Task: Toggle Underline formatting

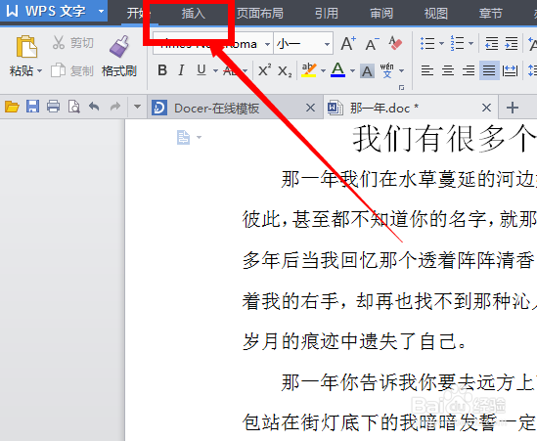Action: pos(201,70)
